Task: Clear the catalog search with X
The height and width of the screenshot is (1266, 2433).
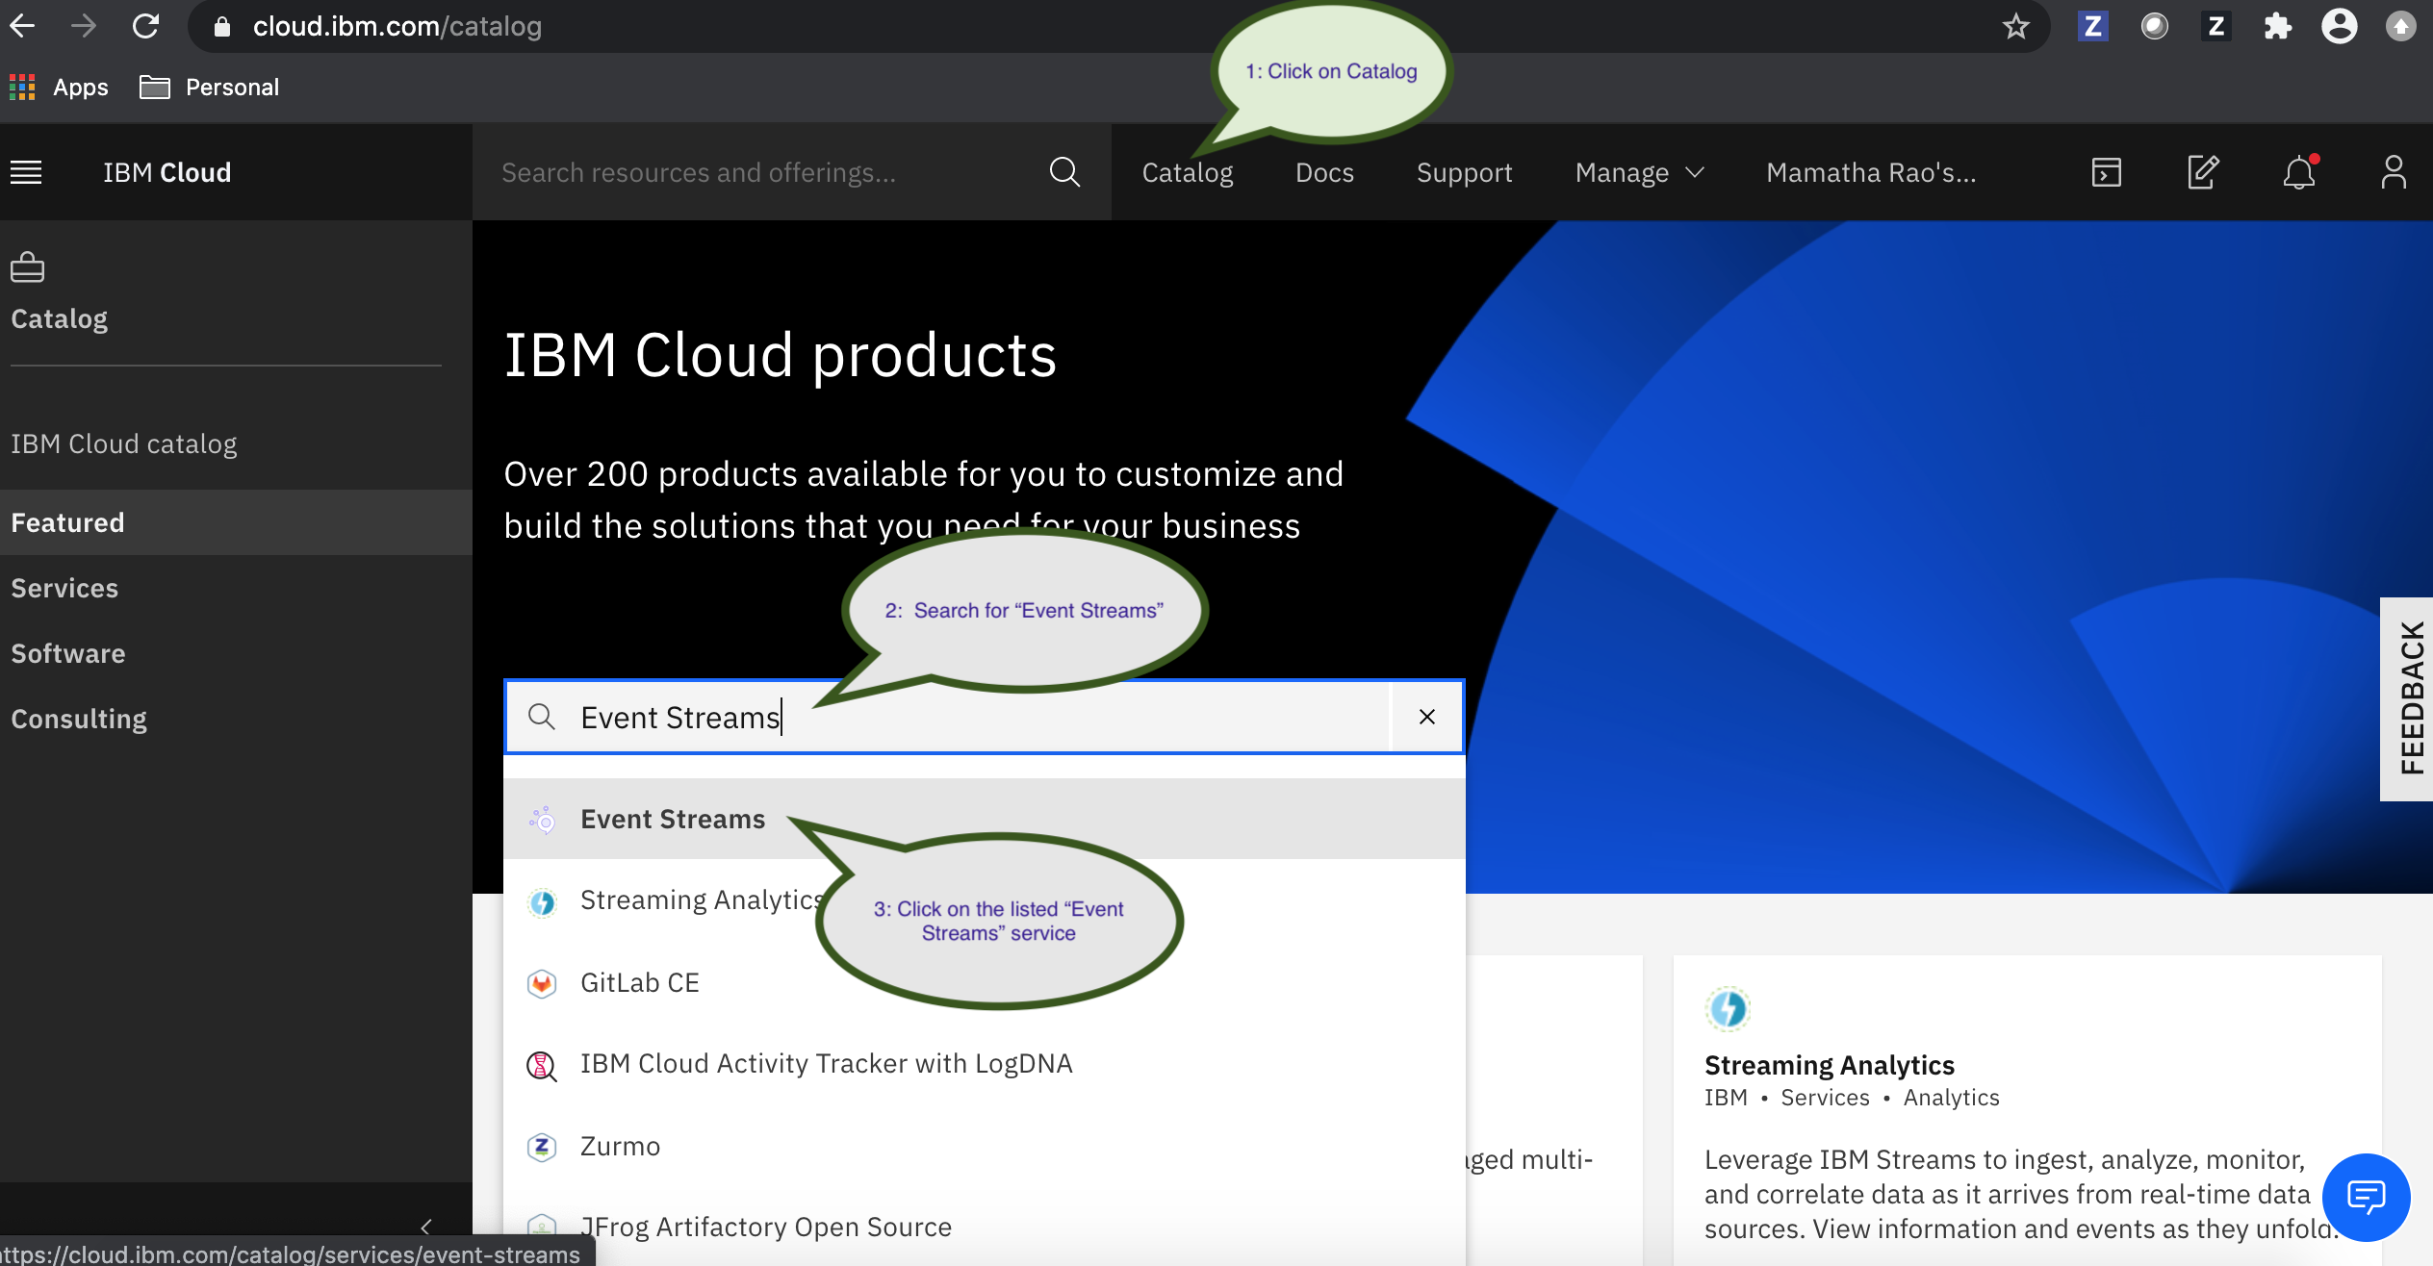Action: coord(1426,717)
